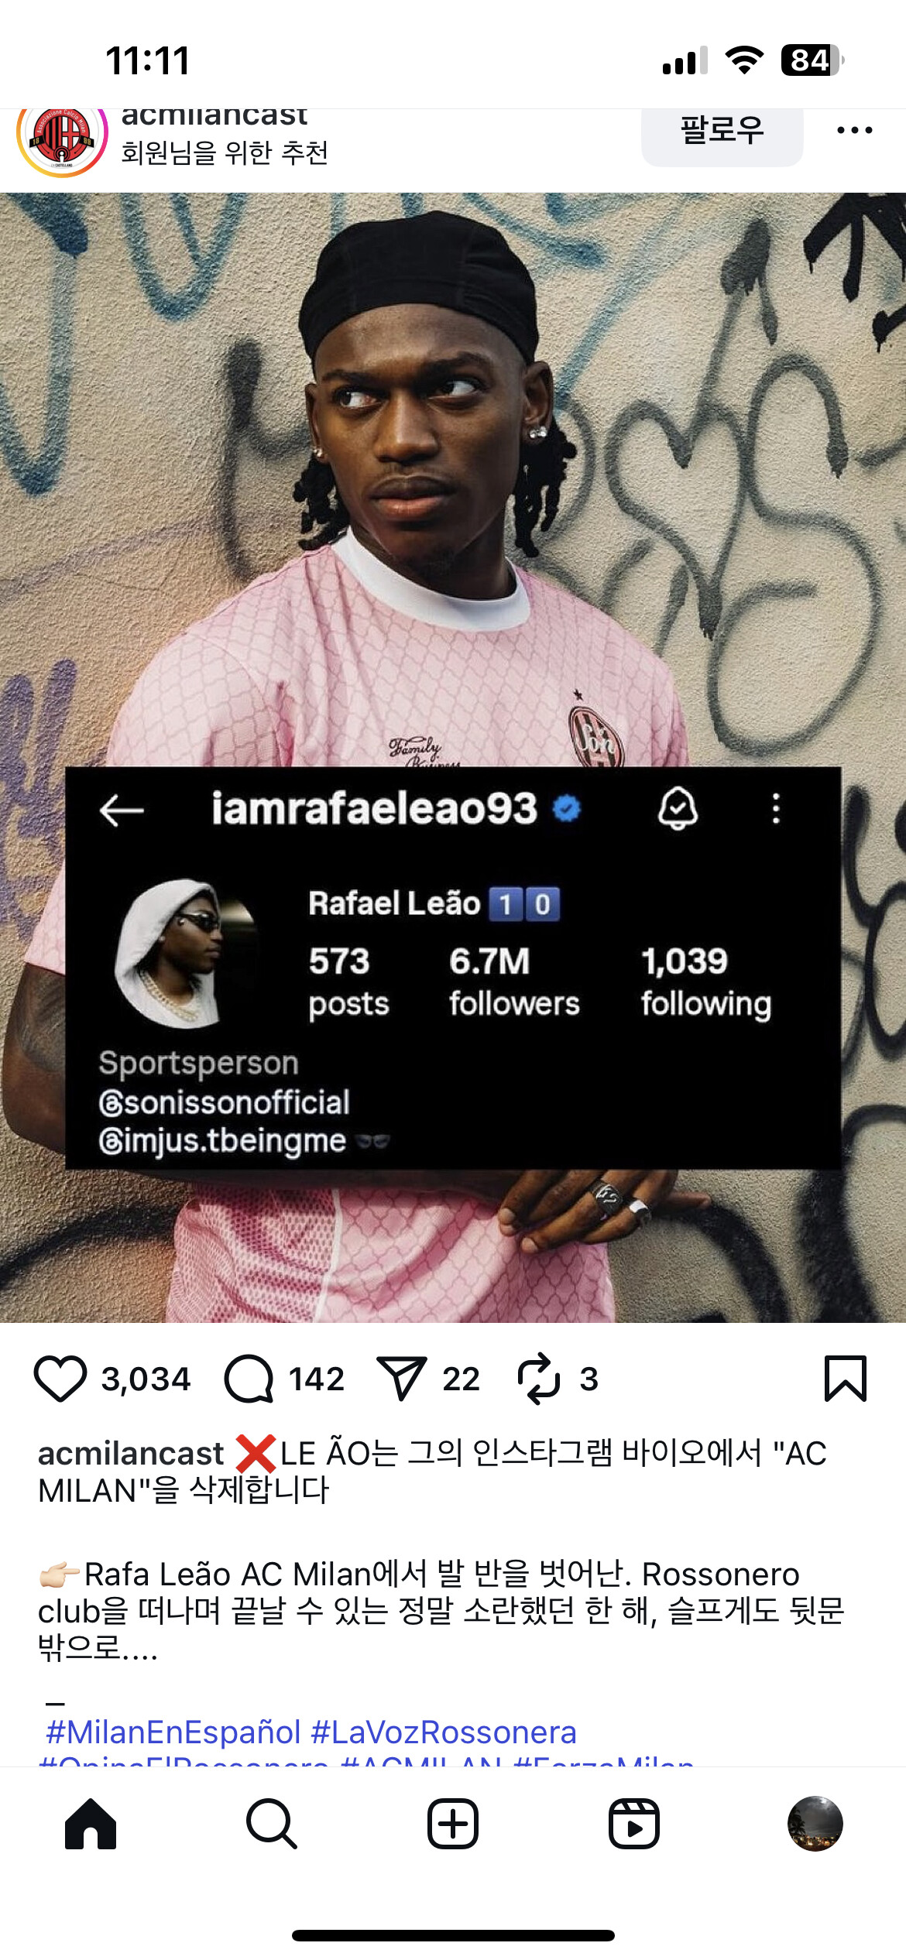
Task: Tap the Rafael Leão post image
Action: click(x=453, y=757)
